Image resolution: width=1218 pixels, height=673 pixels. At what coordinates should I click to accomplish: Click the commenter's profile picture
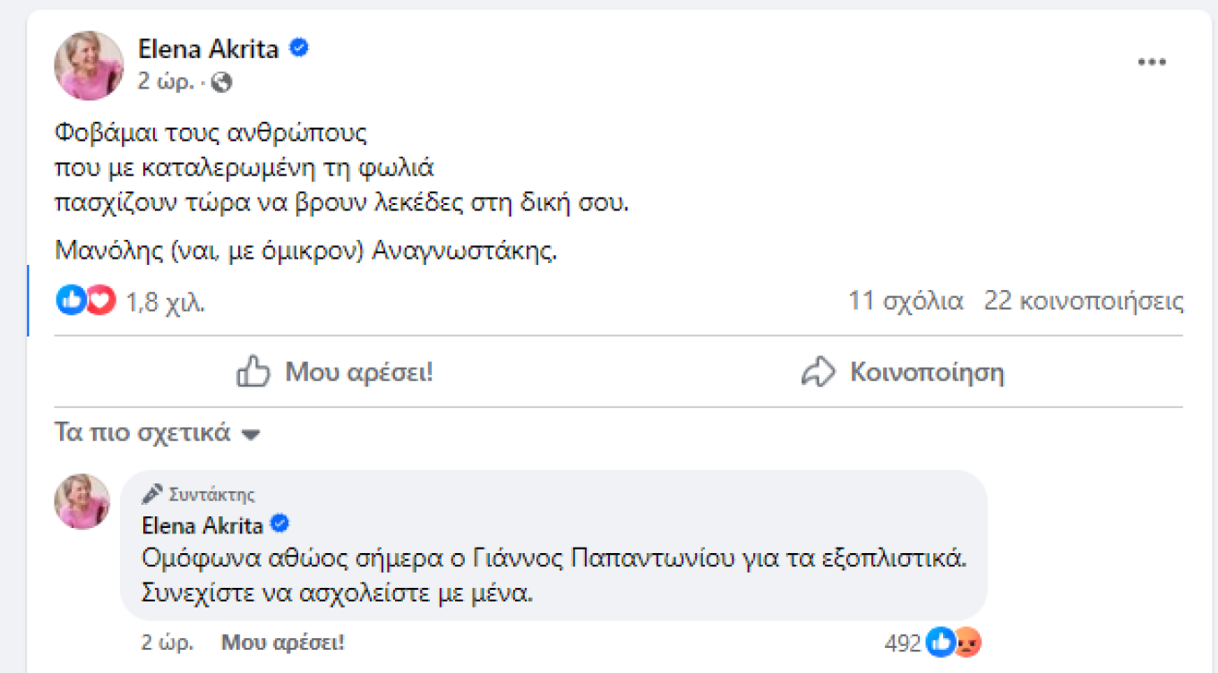point(82,502)
